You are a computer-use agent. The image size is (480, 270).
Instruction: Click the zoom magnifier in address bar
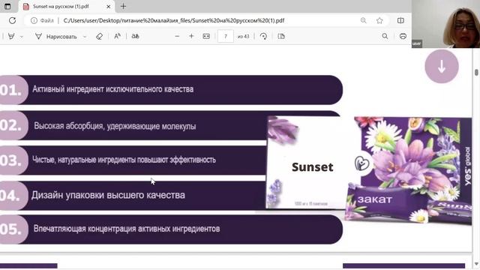pos(363,20)
